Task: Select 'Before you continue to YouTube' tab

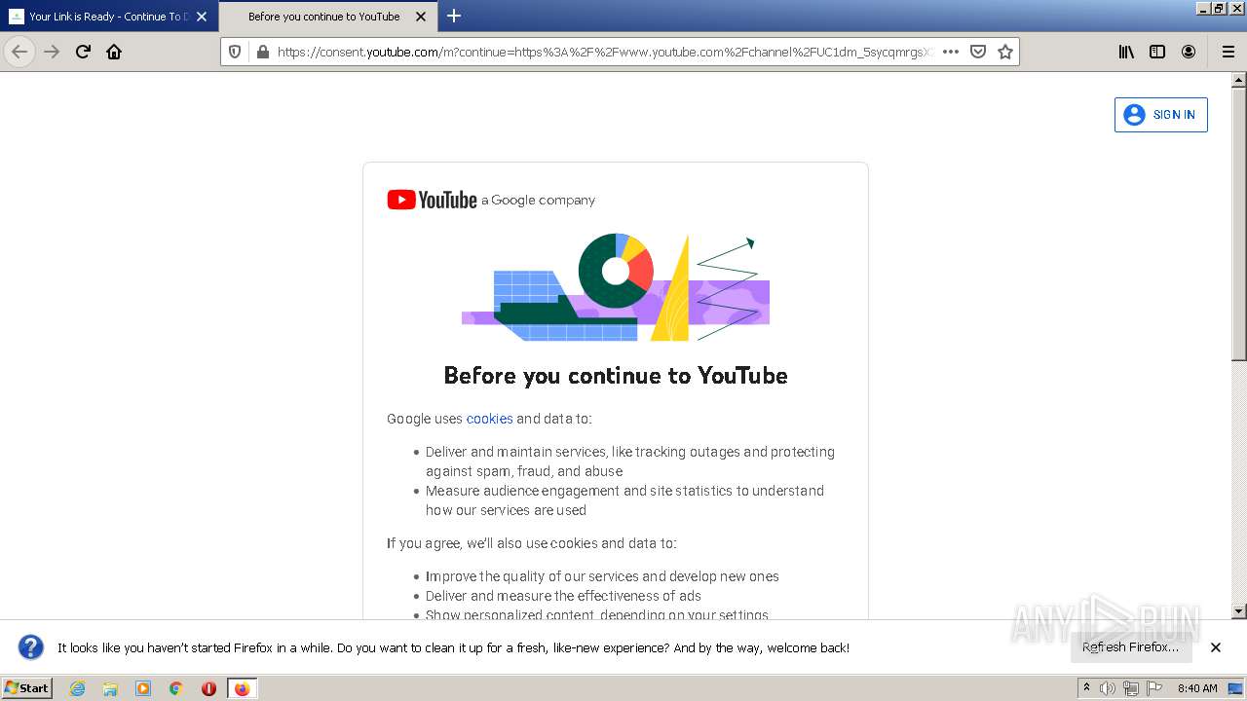Action: (328, 17)
